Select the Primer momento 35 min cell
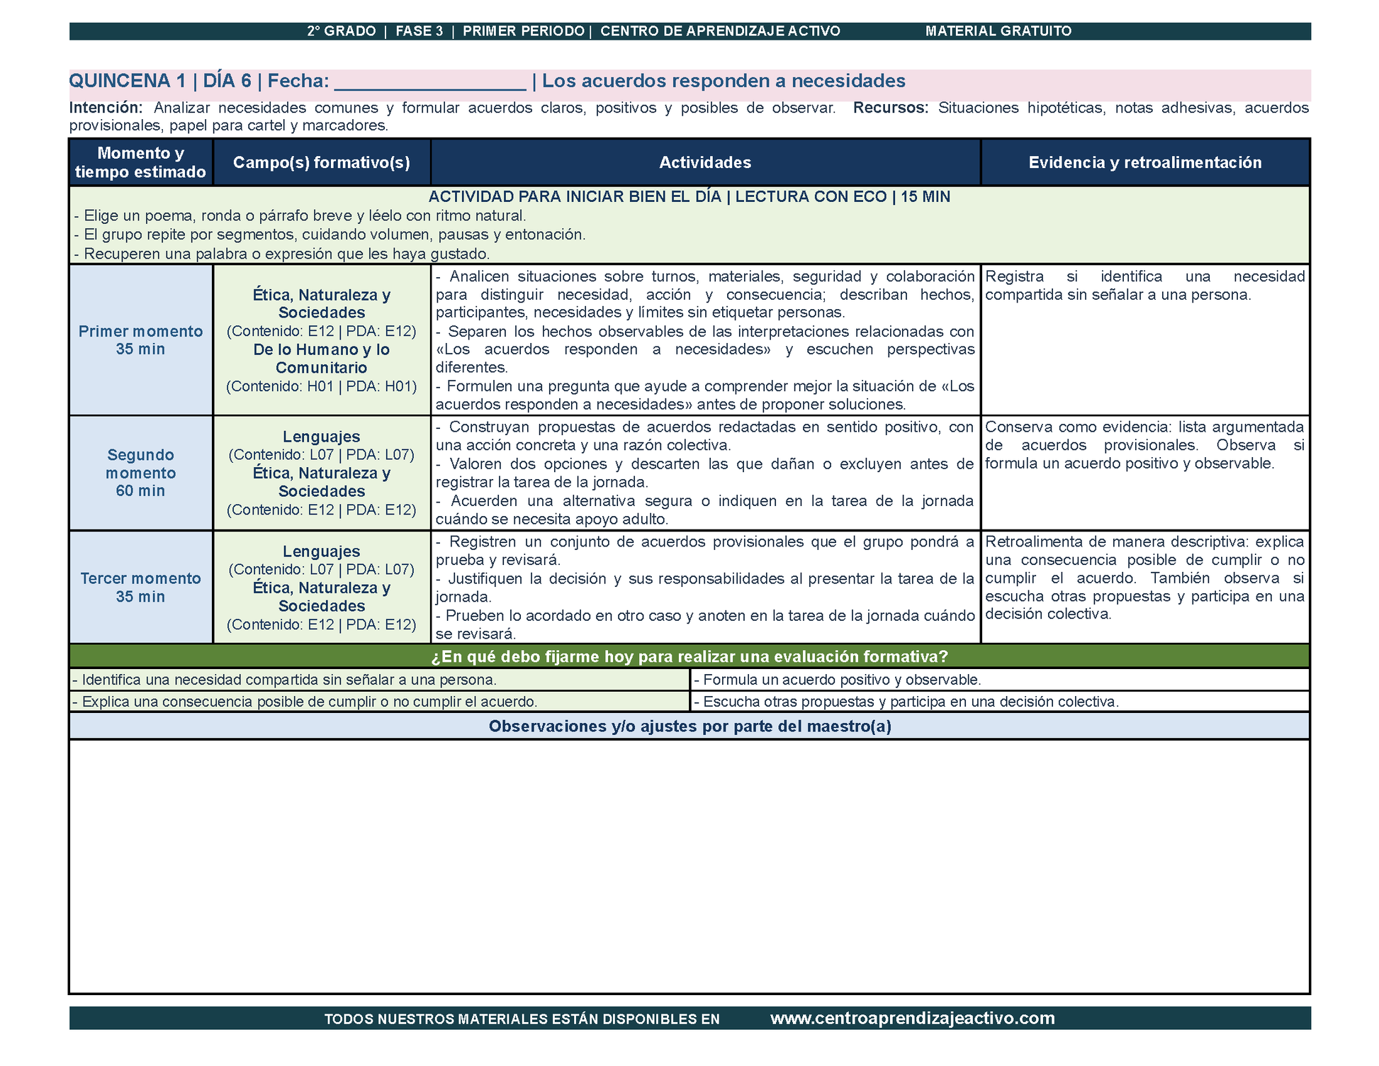Viewport: 1379px width, 1066px height. 141,340
